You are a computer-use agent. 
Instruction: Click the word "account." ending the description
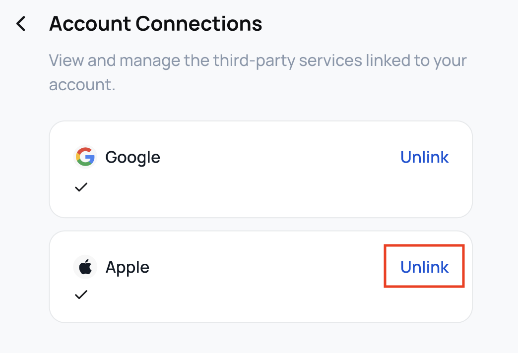pos(82,84)
